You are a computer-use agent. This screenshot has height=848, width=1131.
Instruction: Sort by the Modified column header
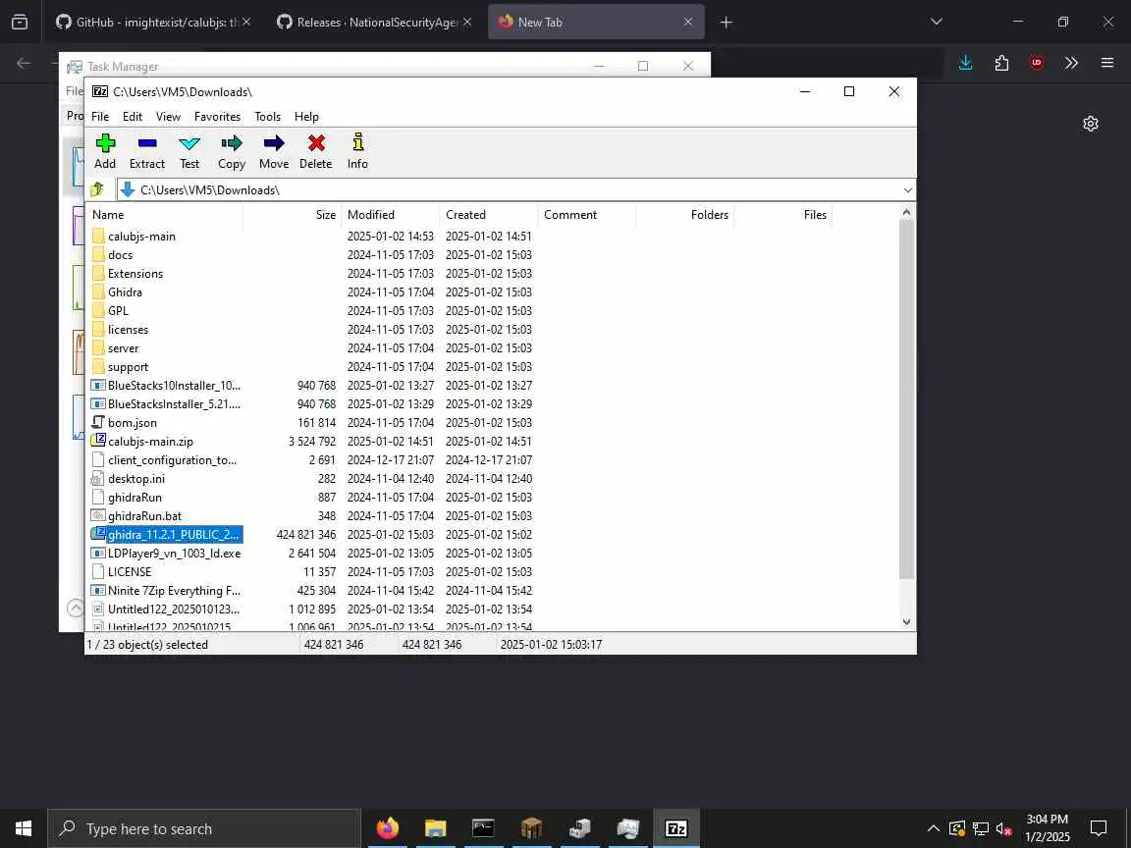[390, 214]
